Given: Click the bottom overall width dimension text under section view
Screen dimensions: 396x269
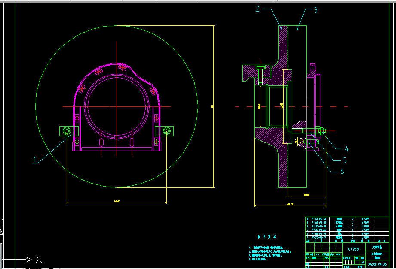Looking at the screenshot, I should click(x=290, y=204).
